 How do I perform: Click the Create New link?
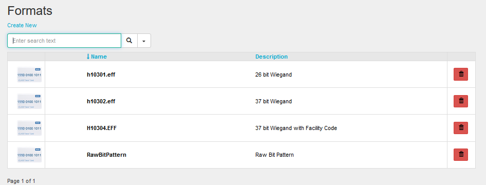[x=22, y=25]
